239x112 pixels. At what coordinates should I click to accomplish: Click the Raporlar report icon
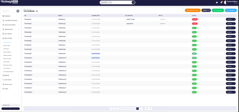click(3, 75)
